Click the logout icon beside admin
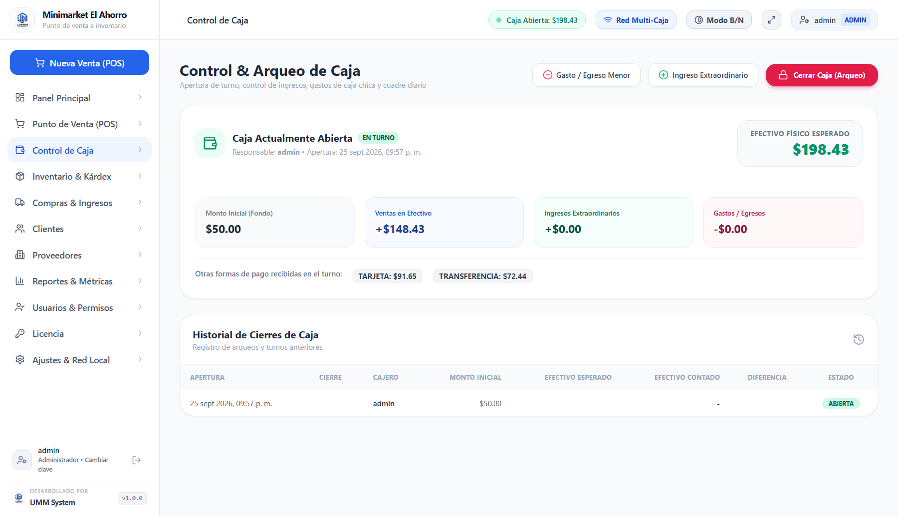898x516 pixels. (137, 460)
